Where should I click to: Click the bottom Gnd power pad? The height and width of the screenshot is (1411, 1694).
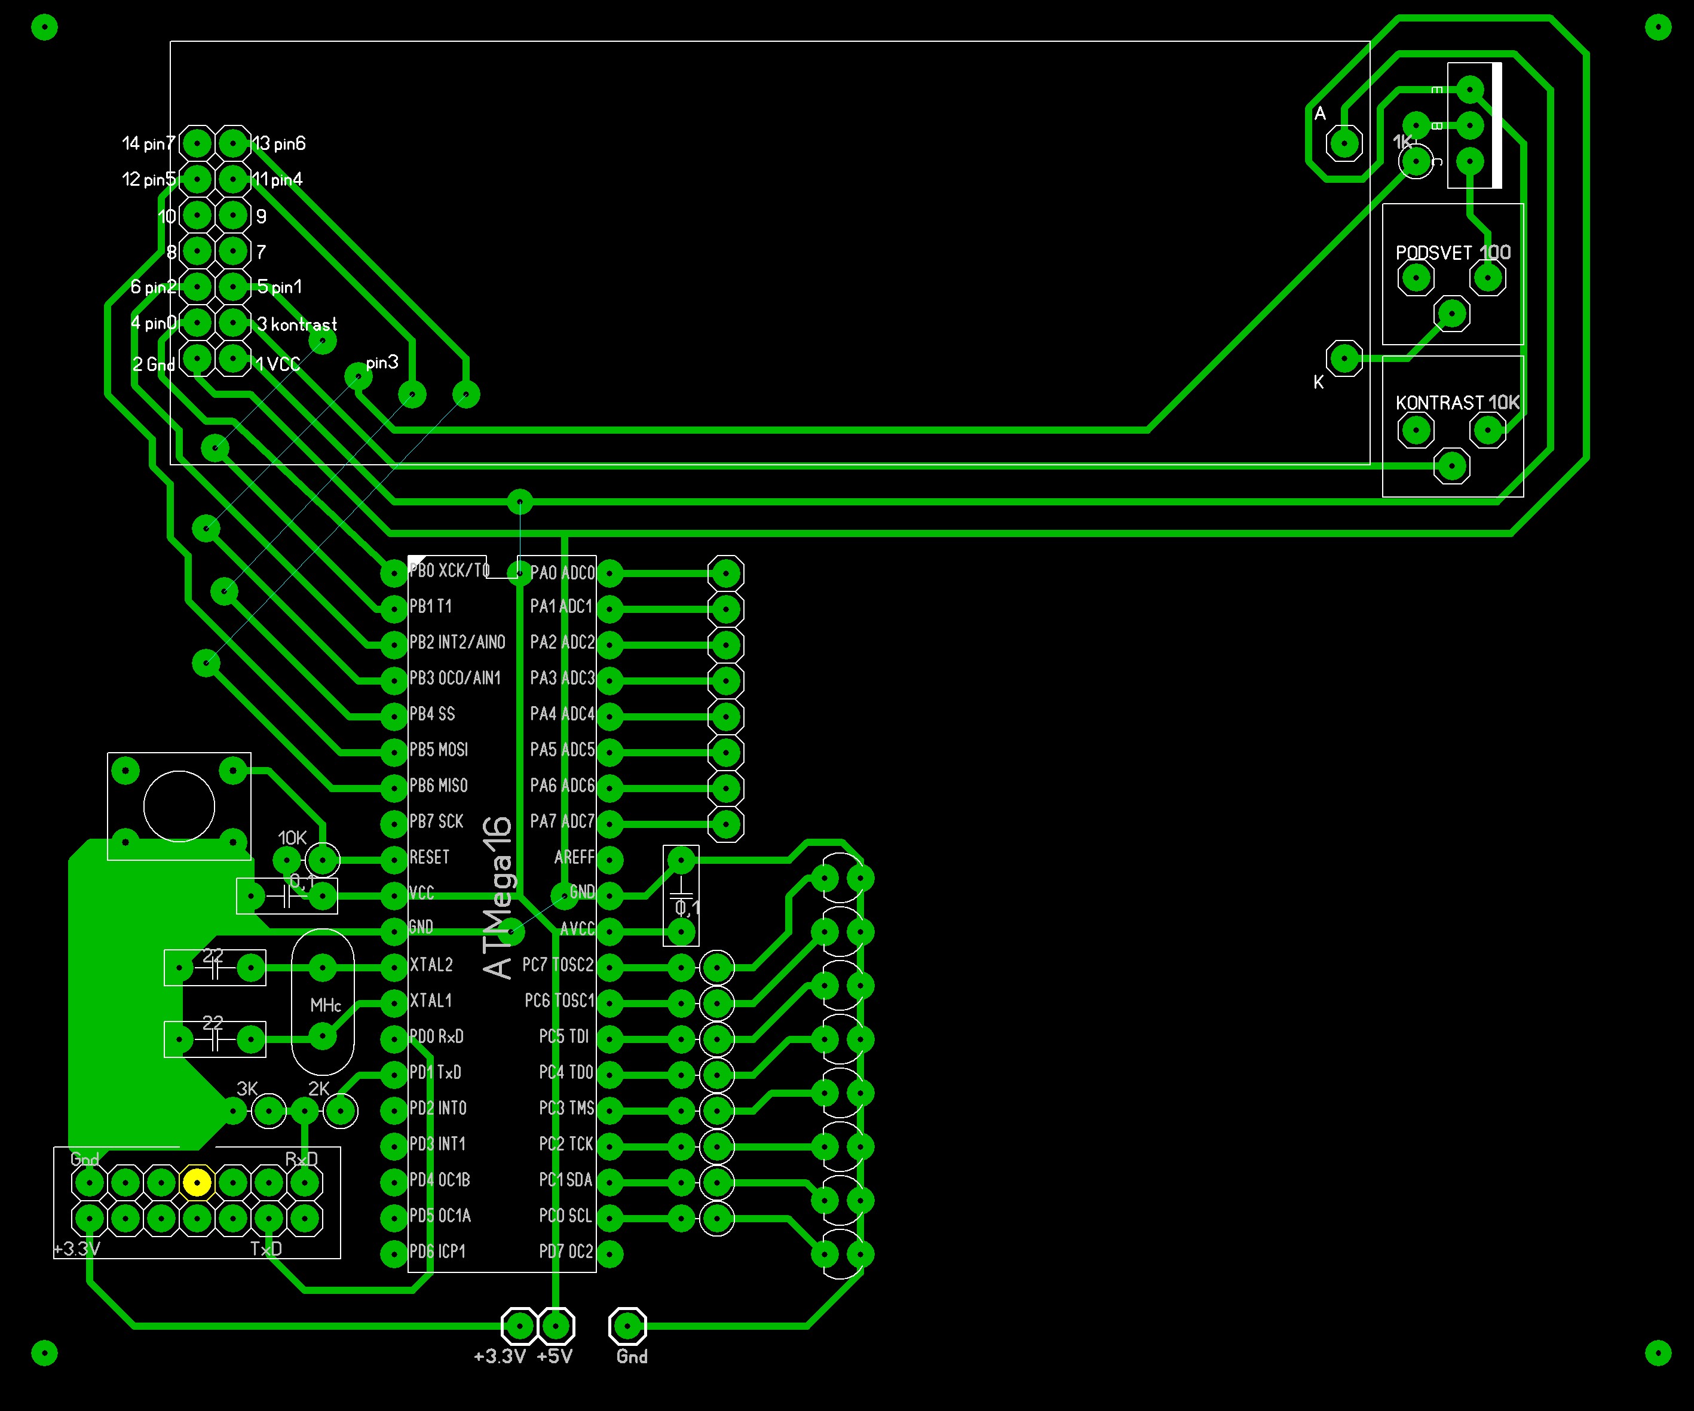tap(627, 1325)
